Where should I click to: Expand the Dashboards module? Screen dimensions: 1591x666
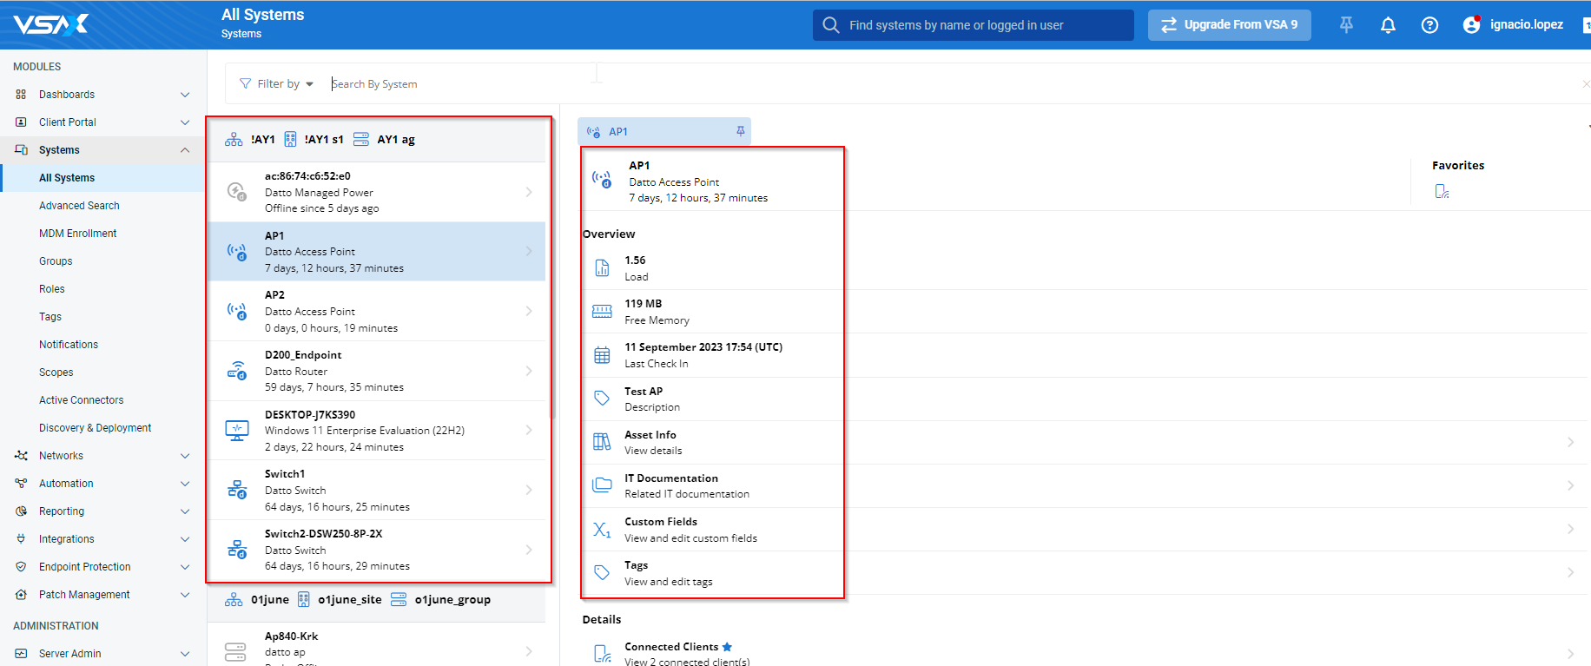click(184, 95)
